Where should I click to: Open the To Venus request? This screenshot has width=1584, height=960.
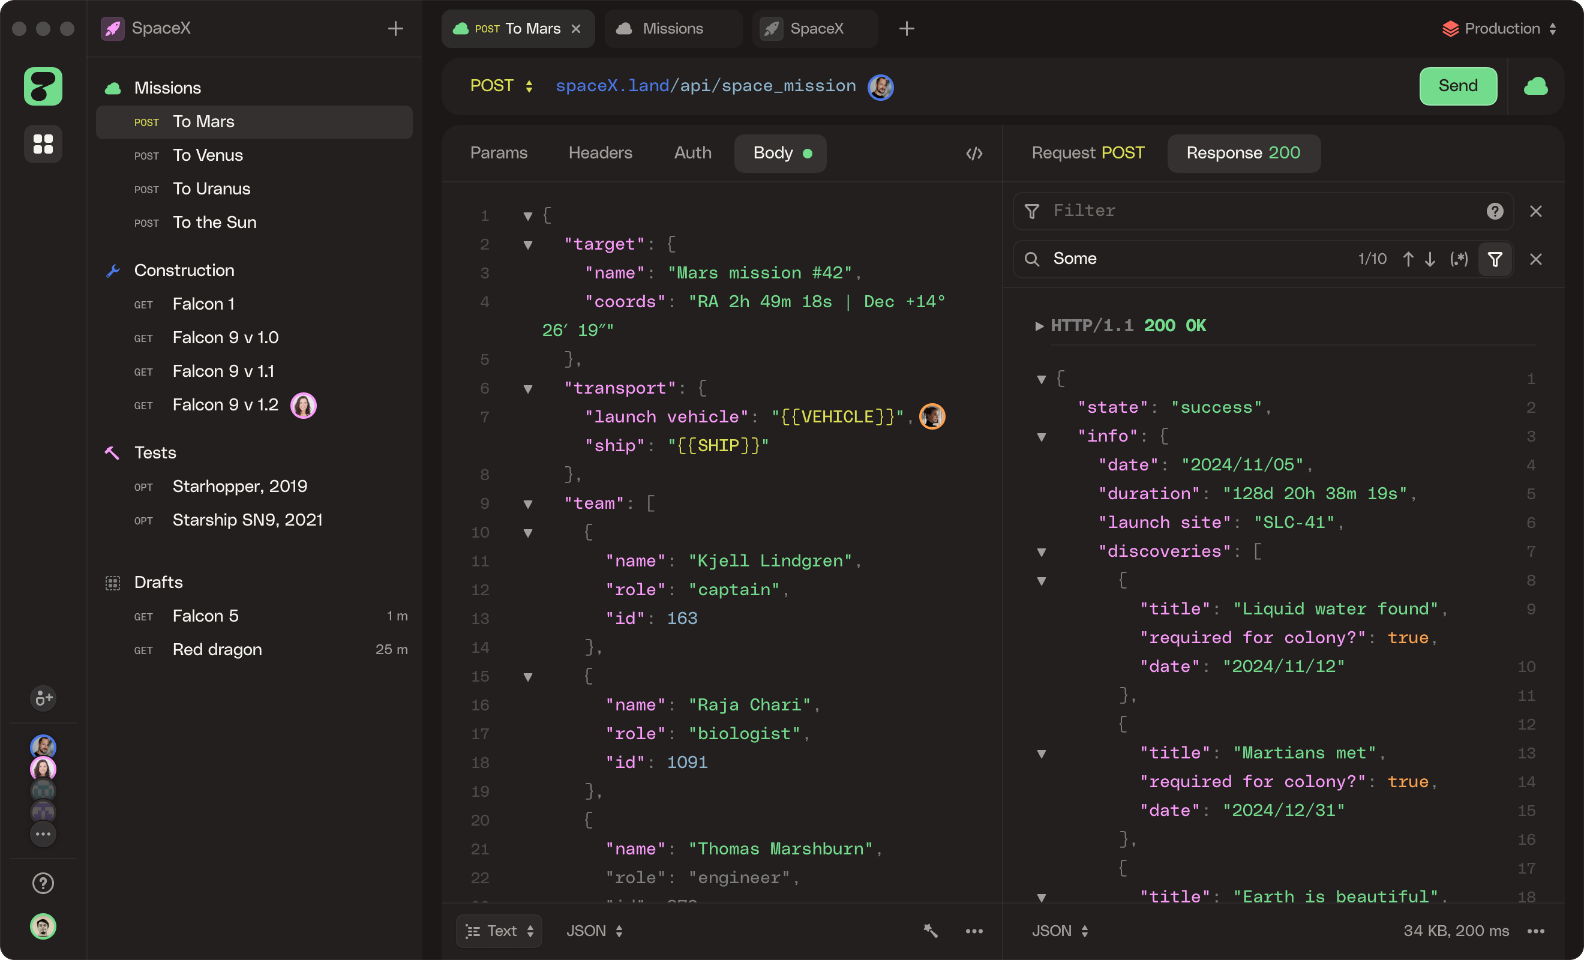[x=208, y=155]
